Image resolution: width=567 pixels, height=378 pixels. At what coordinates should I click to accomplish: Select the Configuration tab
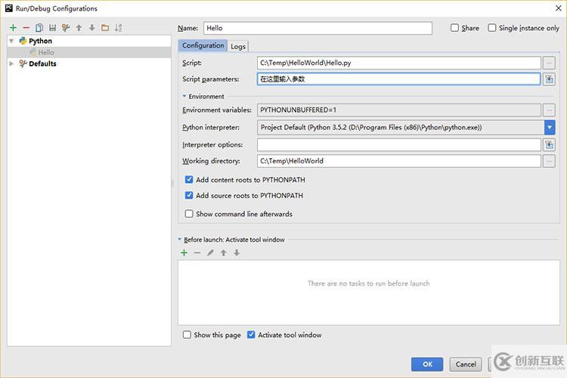pos(203,45)
